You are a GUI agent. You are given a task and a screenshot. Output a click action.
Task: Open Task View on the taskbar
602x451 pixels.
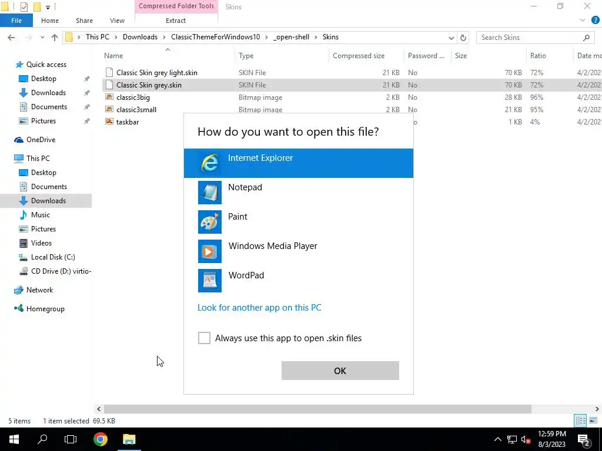pos(71,439)
